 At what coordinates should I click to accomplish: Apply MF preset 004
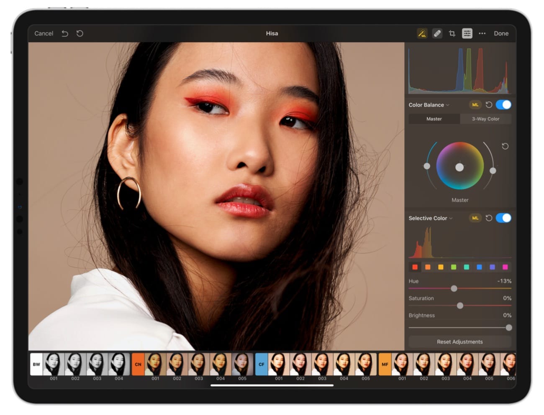467,364
